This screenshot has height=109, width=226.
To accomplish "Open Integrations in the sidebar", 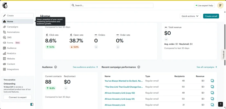I will pos(18,69).
